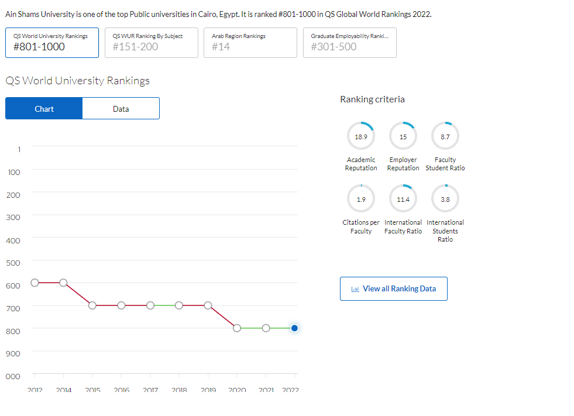Click the Academic Reputation 18.9 score ring
The height and width of the screenshot is (416, 574).
tap(361, 136)
